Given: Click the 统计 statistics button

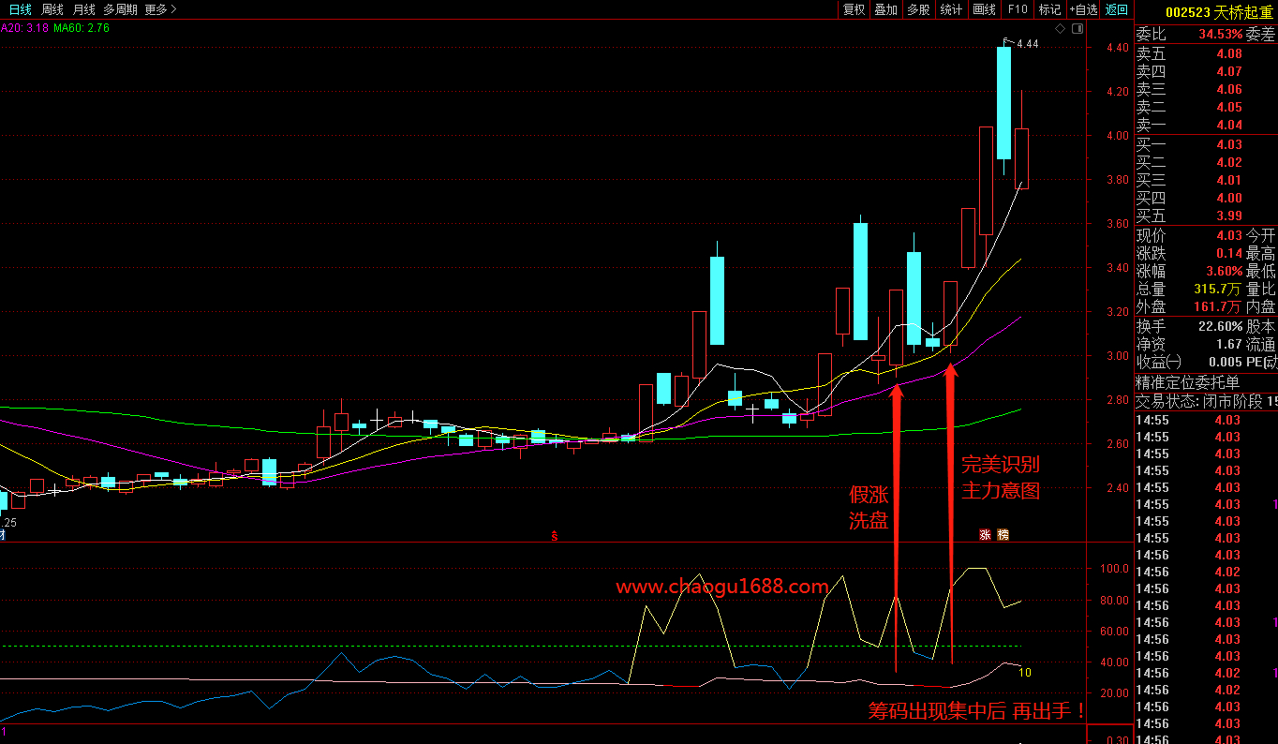Looking at the screenshot, I should point(951,9).
